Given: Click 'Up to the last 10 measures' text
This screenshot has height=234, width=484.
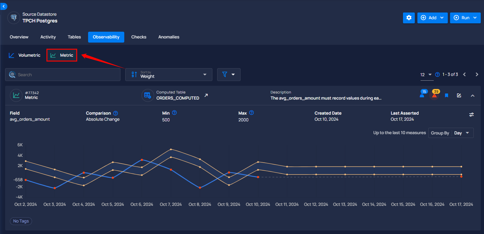Looking at the screenshot, I should pyautogui.click(x=399, y=133).
